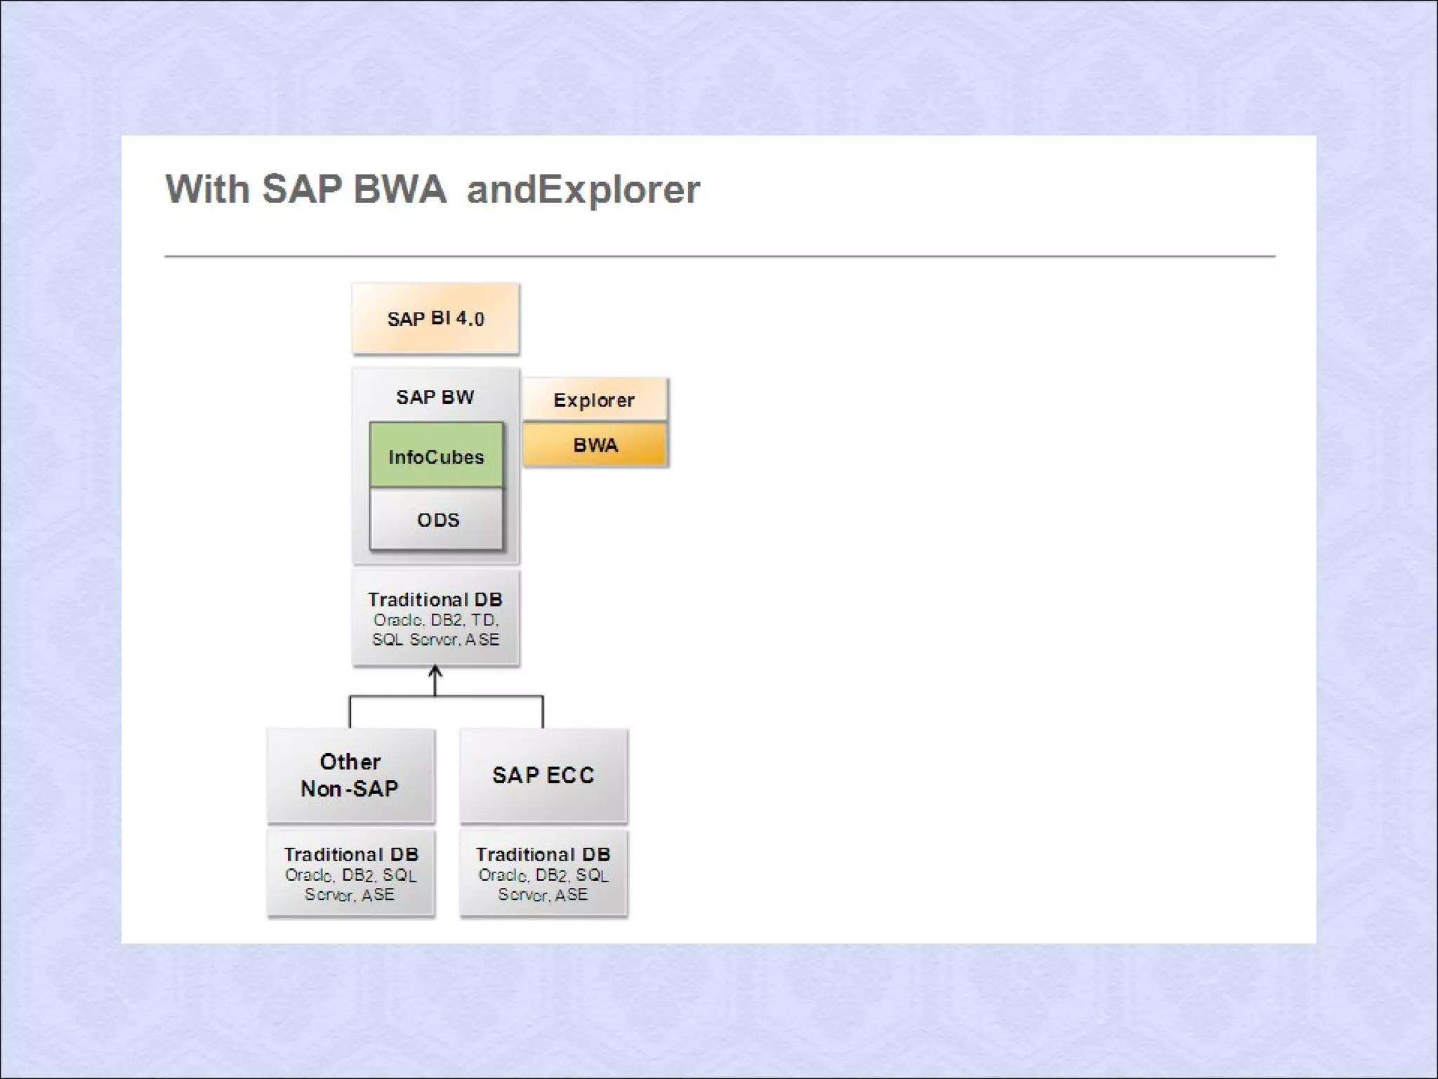Click the SAP ECC box

tap(543, 775)
